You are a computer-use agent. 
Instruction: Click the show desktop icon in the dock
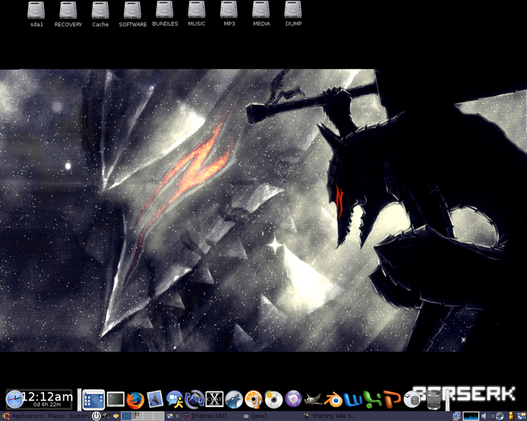(x=94, y=399)
